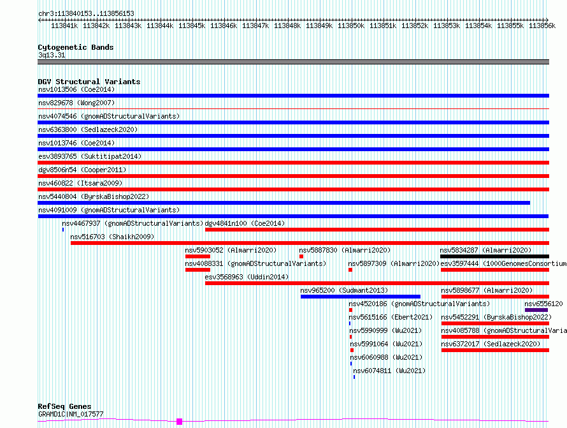Click nsv4088331 (gnomADStructuralVariants) label
The height and width of the screenshot is (428, 567).
coord(255,263)
